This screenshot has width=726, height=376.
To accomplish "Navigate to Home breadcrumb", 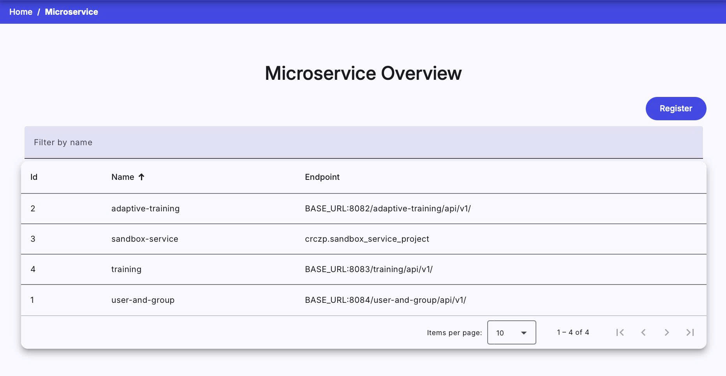I will click(x=21, y=12).
